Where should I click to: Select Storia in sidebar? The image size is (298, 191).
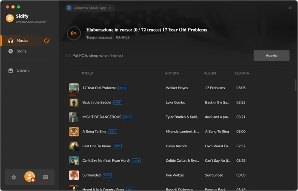pyautogui.click(x=21, y=51)
